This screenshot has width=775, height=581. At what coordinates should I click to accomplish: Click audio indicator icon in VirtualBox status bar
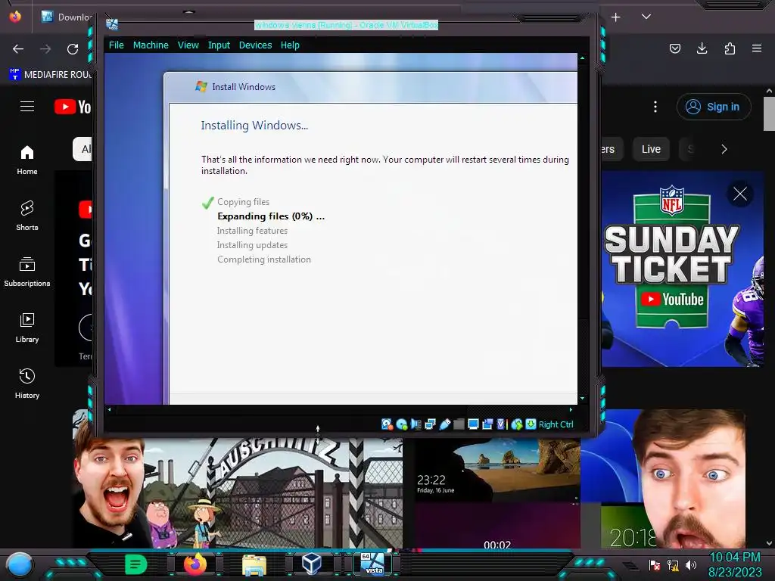pos(416,424)
